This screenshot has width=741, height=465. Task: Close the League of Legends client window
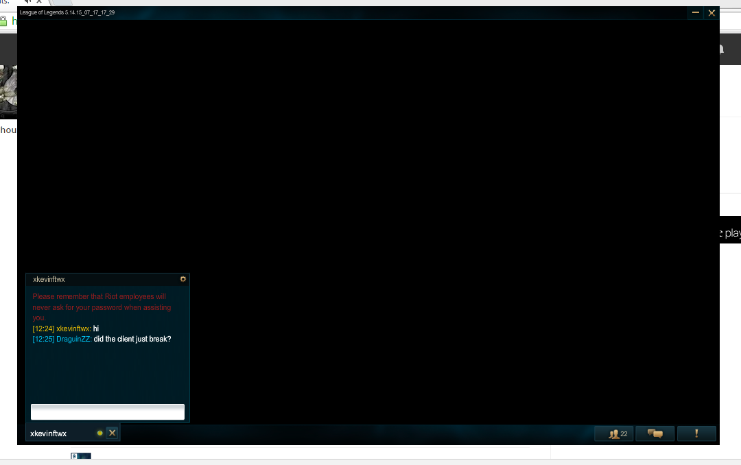coord(711,13)
